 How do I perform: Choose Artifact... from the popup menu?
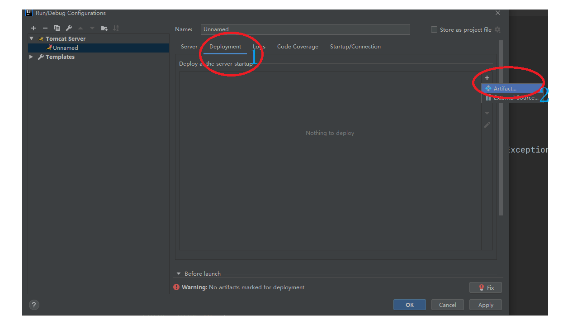(511, 89)
